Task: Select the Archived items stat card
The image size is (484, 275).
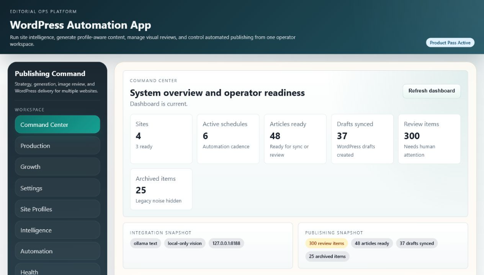Action: [x=161, y=189]
